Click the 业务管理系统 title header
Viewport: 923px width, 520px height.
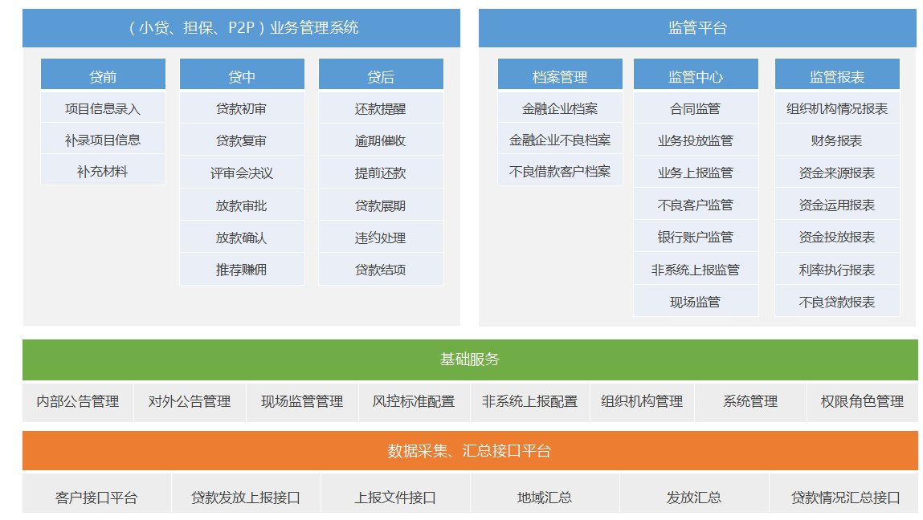(241, 28)
